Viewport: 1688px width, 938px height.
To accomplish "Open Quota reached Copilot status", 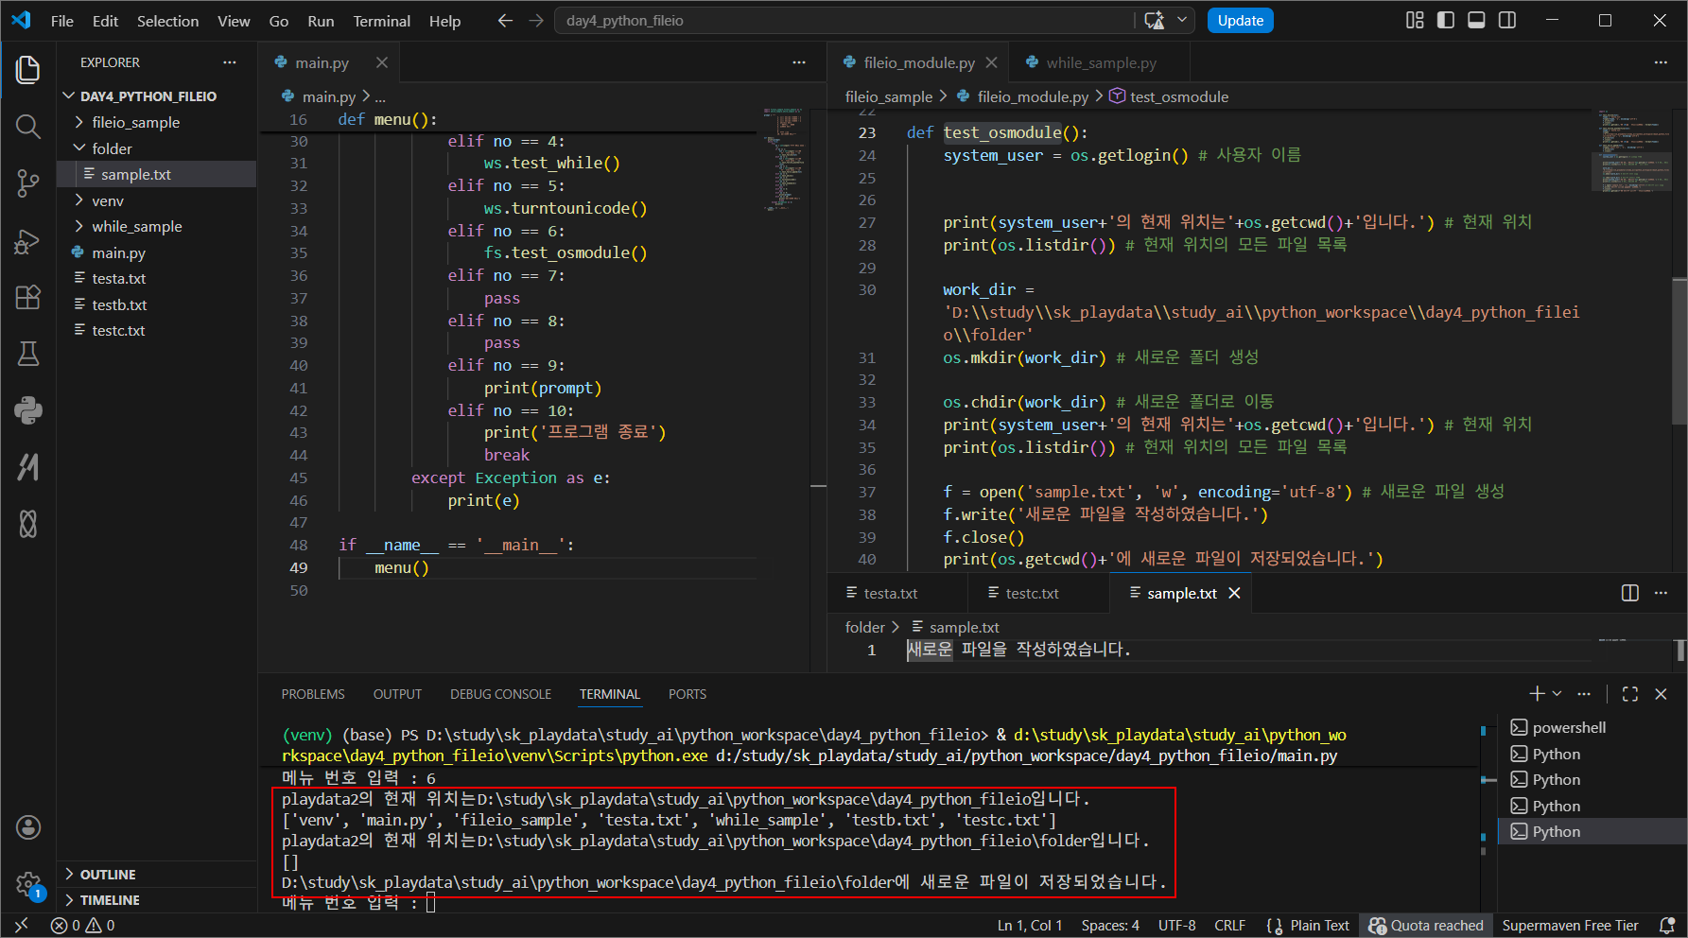I will point(1426,926).
